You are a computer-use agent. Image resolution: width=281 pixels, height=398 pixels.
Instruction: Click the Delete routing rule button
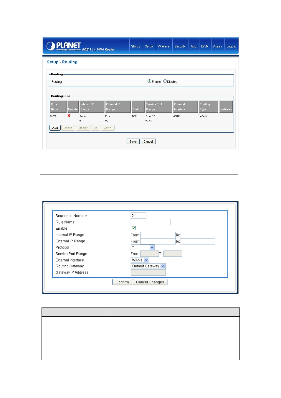(68, 128)
